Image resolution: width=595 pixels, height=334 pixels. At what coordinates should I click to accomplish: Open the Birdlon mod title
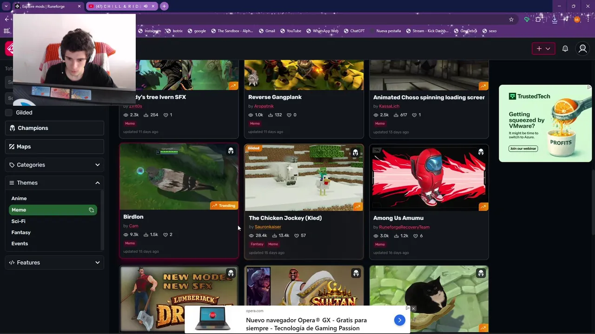tap(133, 217)
